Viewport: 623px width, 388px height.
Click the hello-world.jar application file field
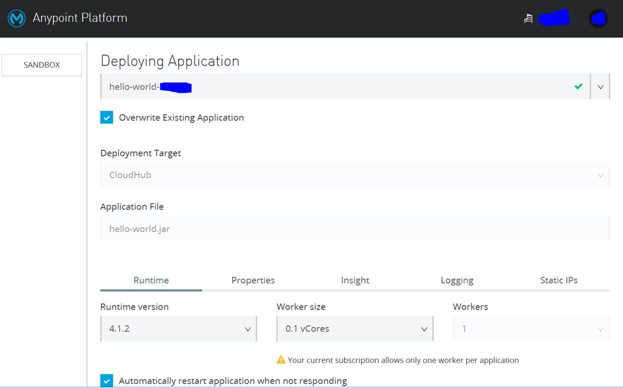pos(355,229)
